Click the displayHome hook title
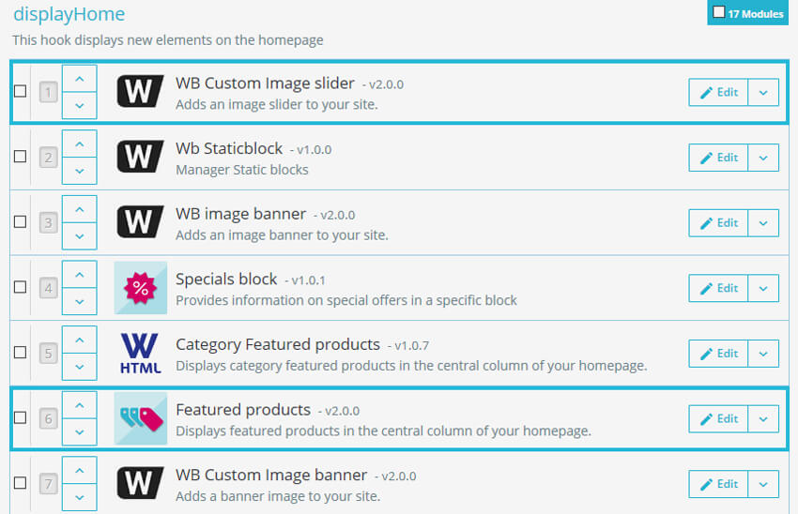Screen dimensions: 798x514 pos(69,14)
